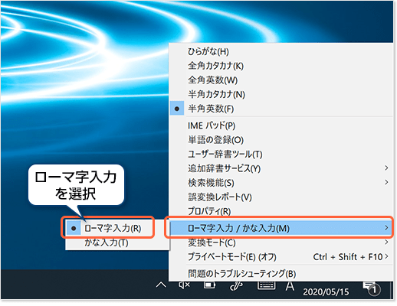Viewport: 397px width, 306px height.
Task: Open the touch keyboard icon
Action: coord(266,285)
